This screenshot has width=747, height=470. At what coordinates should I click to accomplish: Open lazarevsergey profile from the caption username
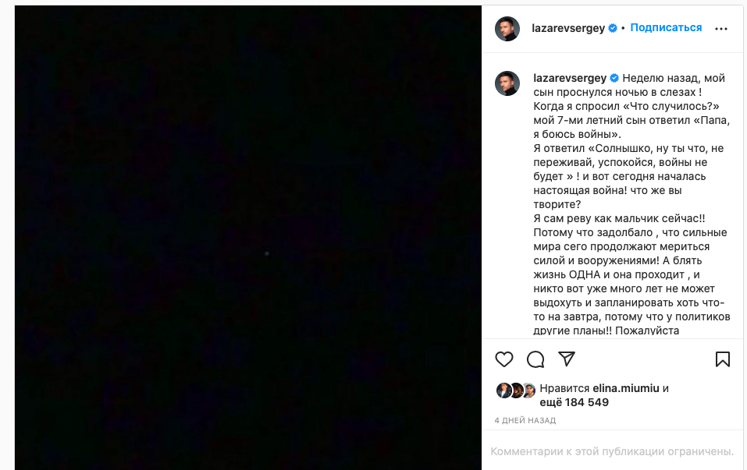pos(569,78)
